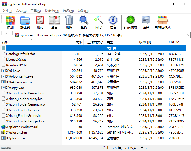Open the 信息 (Info) toolbar icon
The image size is (191, 151).
pos(113,20)
